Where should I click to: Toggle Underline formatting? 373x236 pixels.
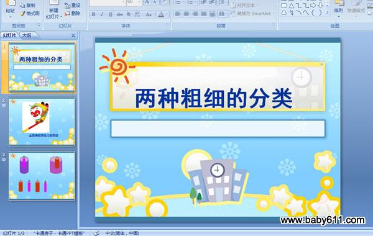click(x=111, y=14)
